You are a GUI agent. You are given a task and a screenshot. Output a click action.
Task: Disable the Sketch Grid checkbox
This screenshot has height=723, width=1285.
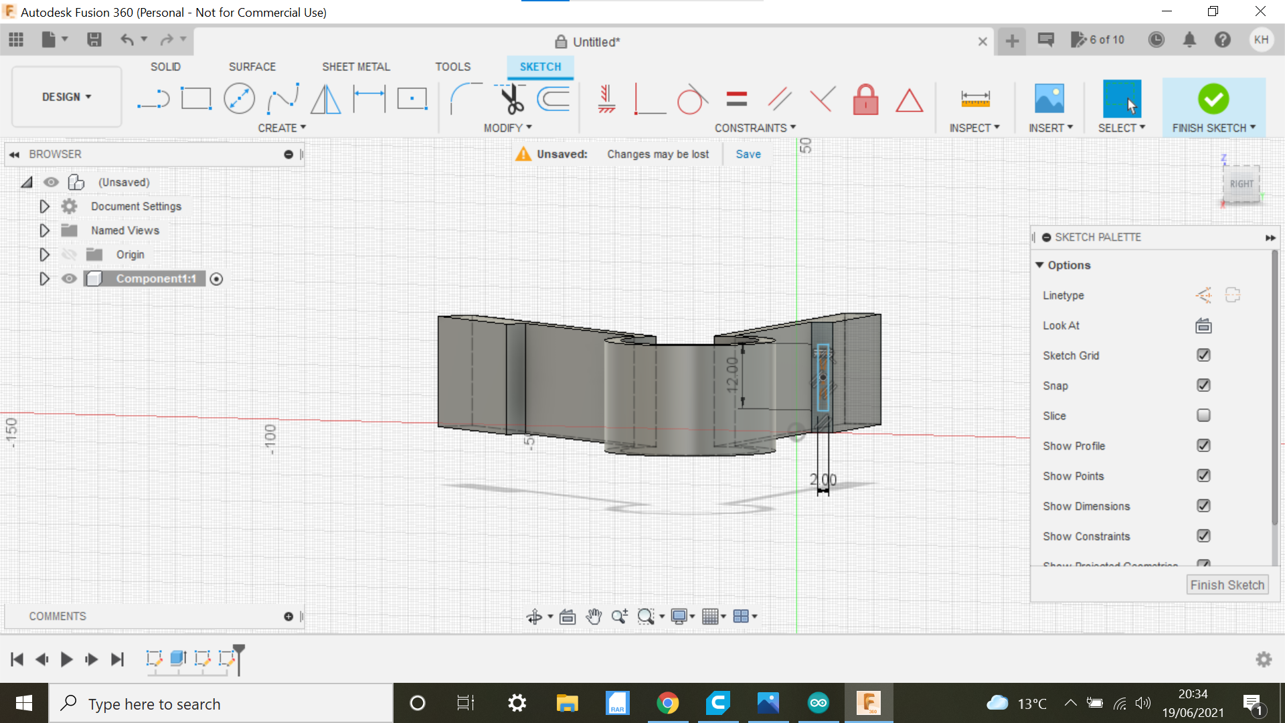click(x=1203, y=355)
